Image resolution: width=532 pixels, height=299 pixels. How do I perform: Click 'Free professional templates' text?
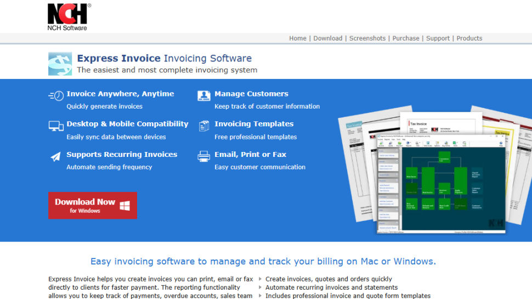[x=256, y=137]
